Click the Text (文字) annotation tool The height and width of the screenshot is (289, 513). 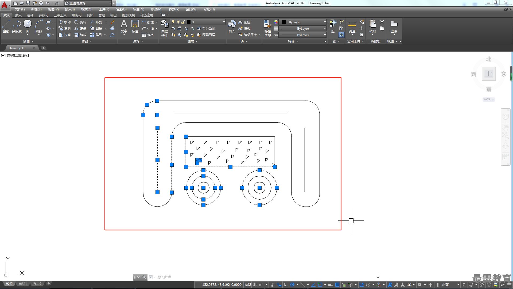[x=124, y=26]
